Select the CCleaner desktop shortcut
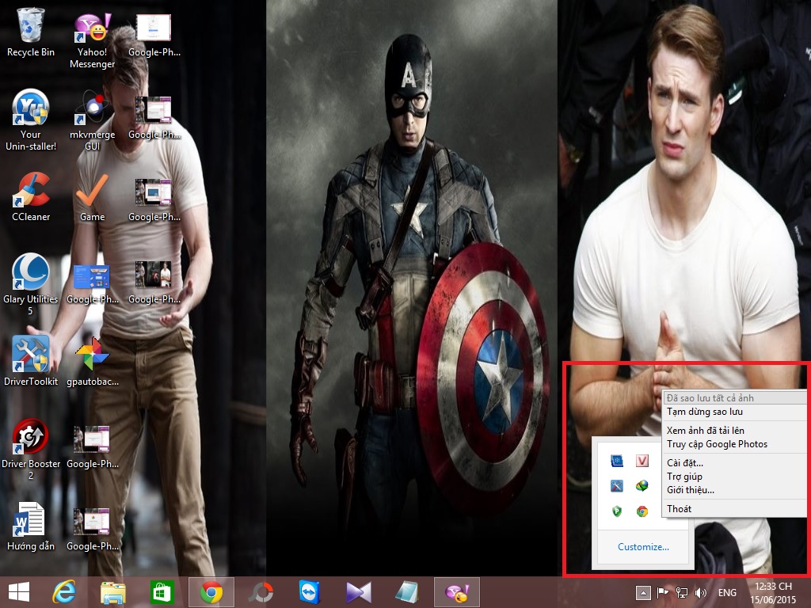This screenshot has width=811, height=608. [x=31, y=197]
